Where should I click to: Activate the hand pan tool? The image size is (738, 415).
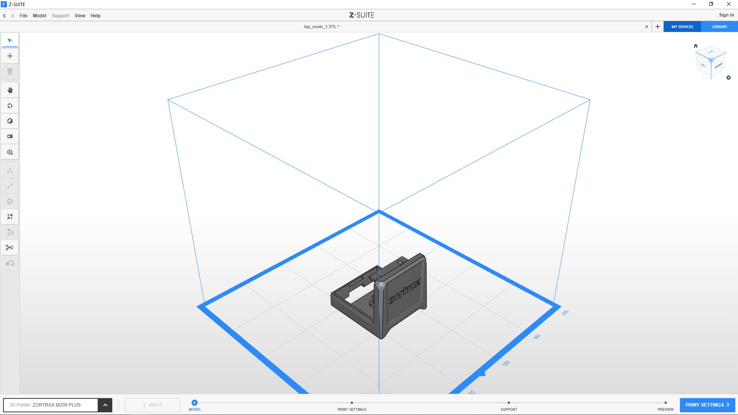(10, 90)
